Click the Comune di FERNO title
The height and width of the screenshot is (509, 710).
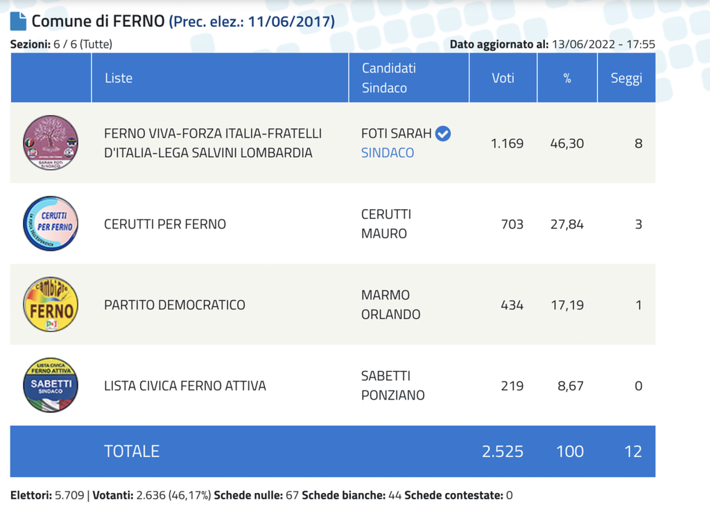(98, 21)
